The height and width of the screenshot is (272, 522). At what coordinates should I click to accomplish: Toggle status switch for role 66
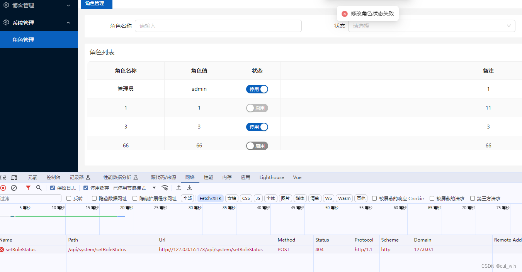click(257, 146)
